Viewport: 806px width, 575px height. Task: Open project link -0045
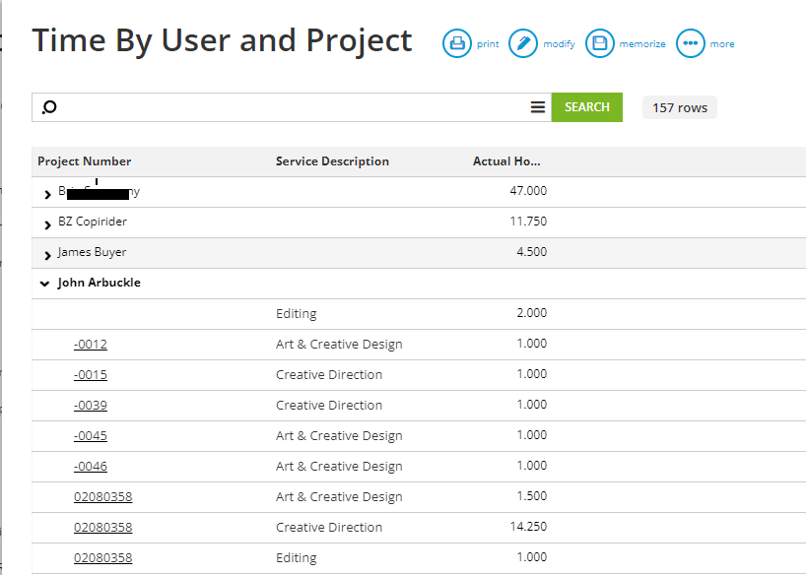point(91,436)
